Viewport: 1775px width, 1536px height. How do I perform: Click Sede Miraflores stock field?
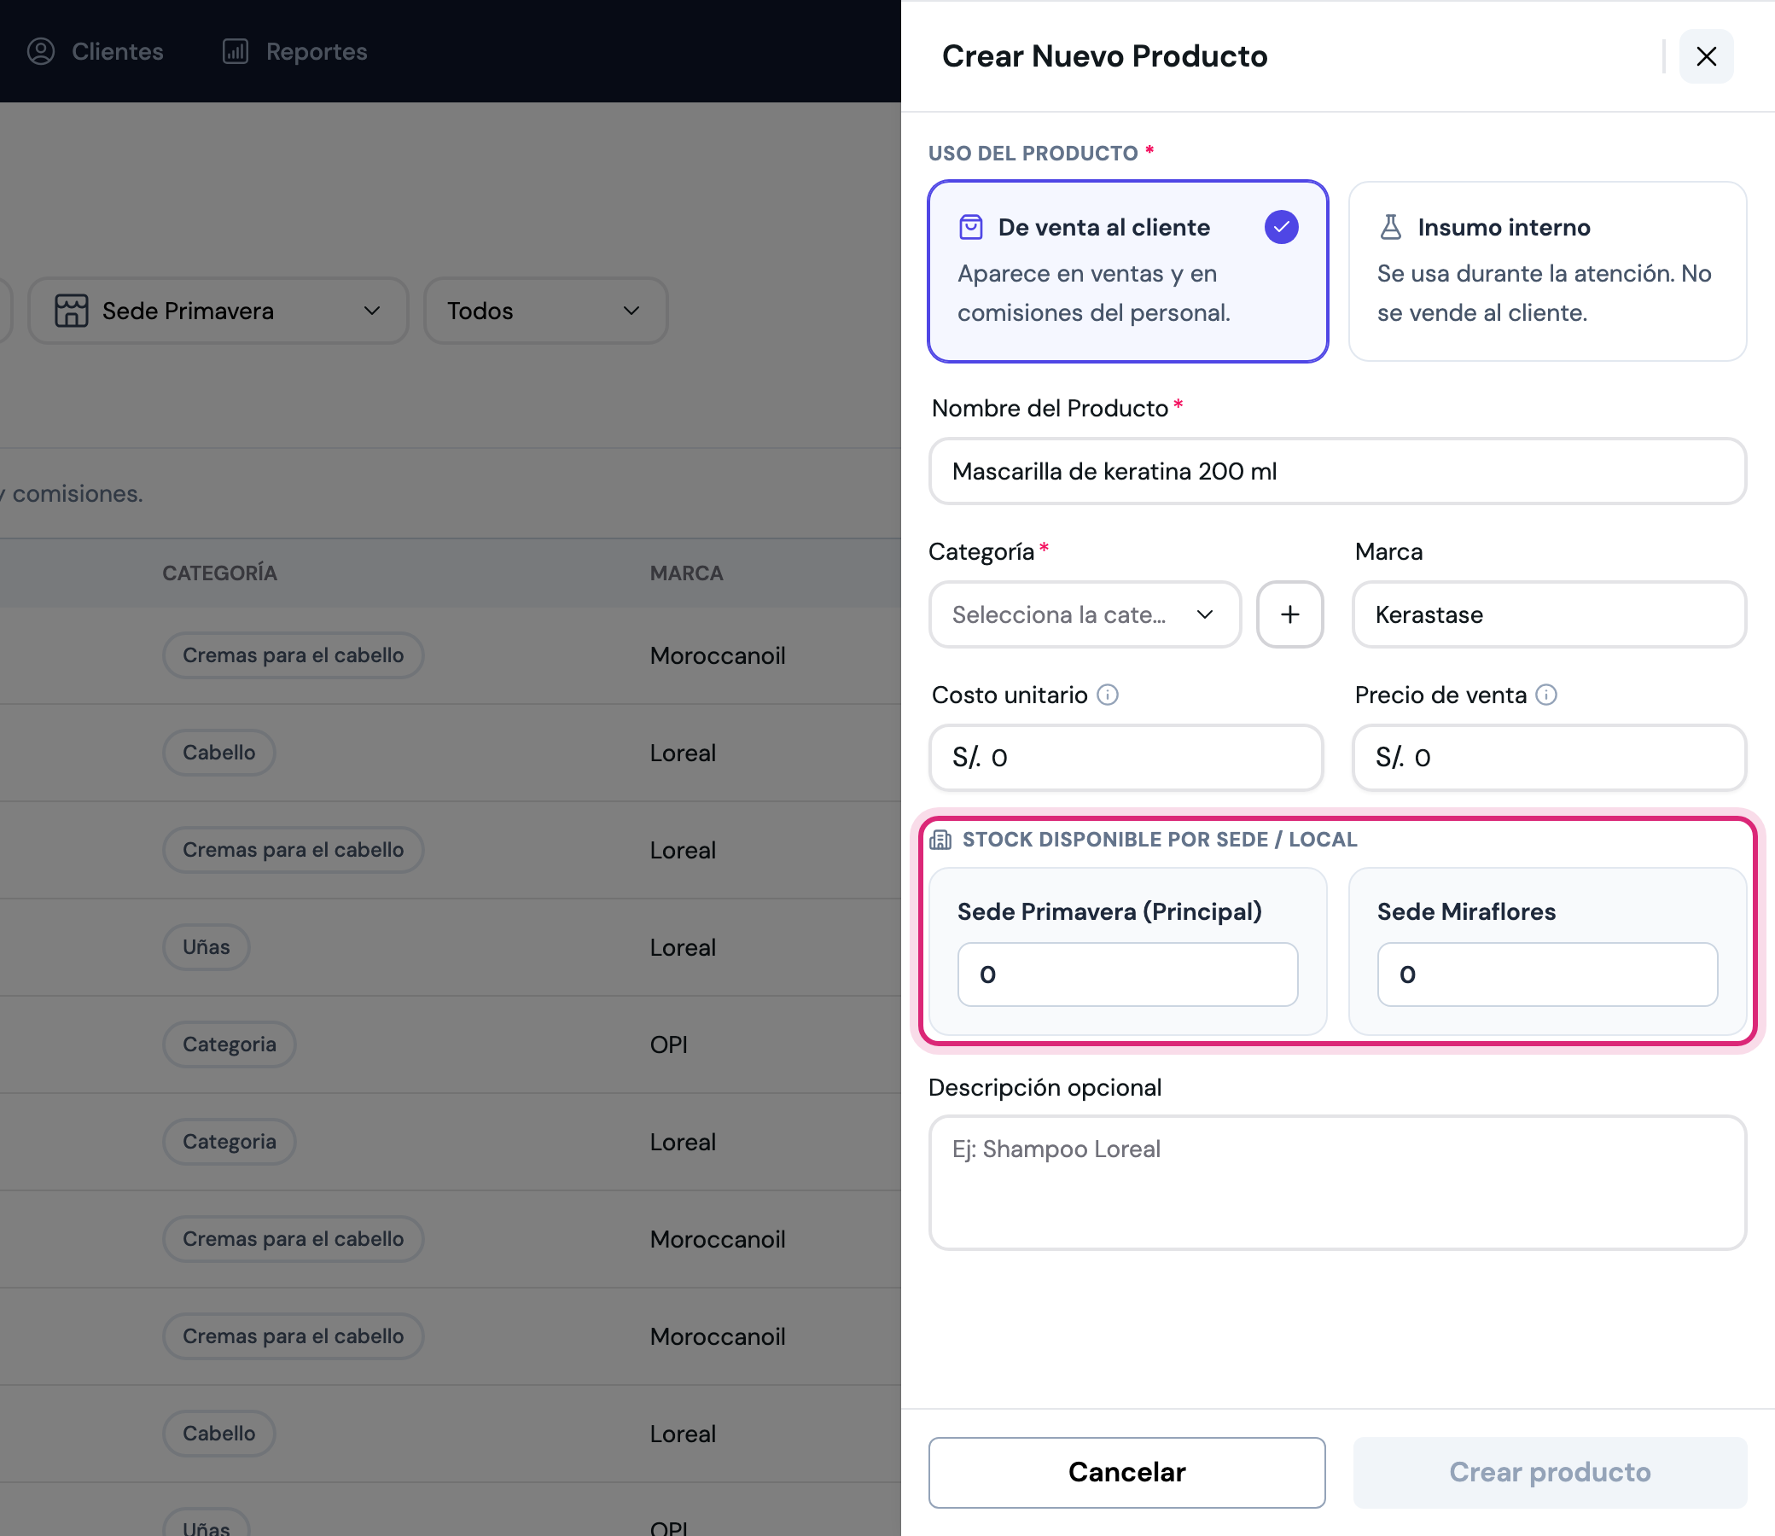pos(1547,975)
